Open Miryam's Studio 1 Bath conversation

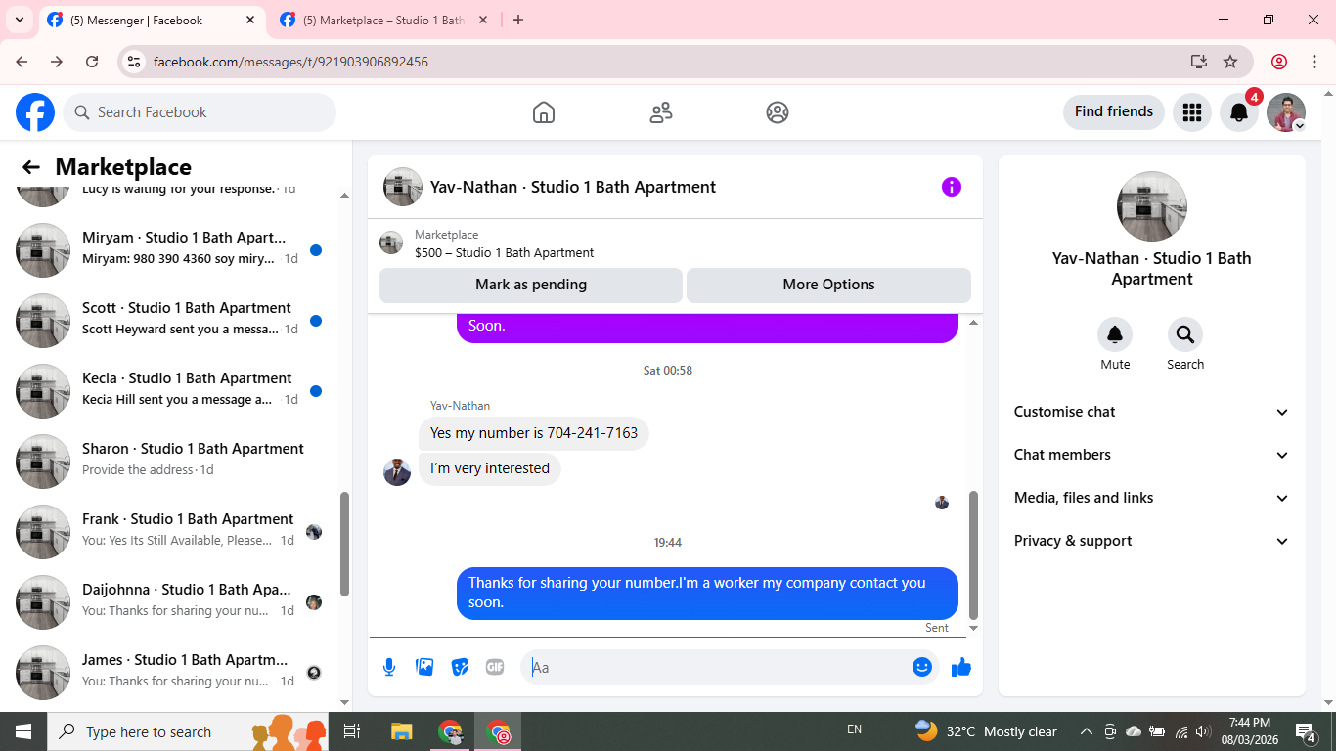point(172,250)
